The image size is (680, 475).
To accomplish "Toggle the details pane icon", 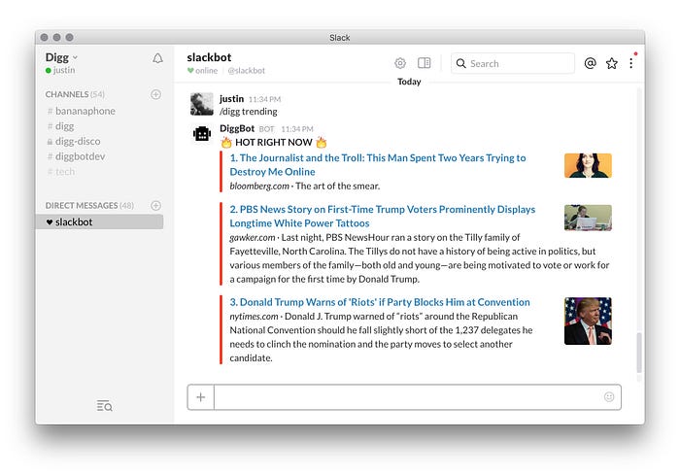I will point(425,63).
